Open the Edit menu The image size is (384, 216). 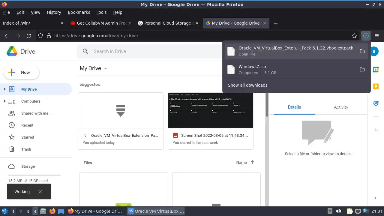(20, 12)
